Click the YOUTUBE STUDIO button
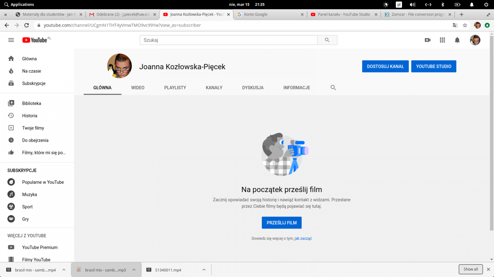 434,66
